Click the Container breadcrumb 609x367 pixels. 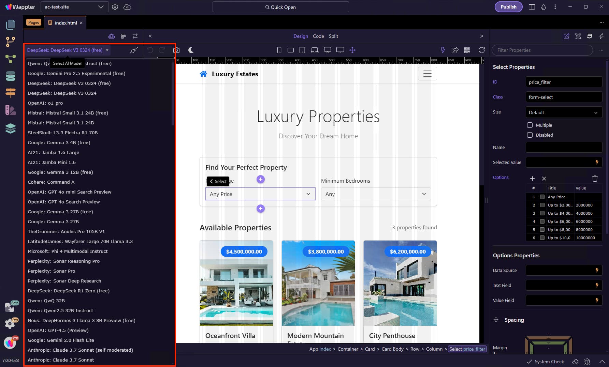pyautogui.click(x=348, y=349)
